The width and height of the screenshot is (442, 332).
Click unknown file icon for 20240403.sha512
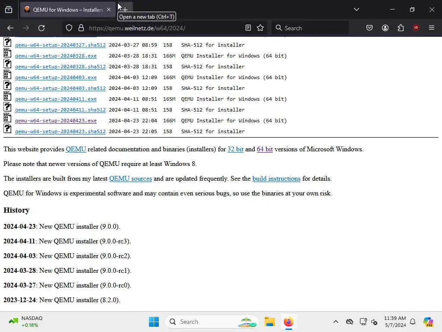coord(7,85)
